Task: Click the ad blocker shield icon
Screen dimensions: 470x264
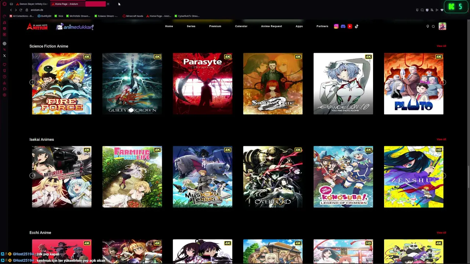Action: coord(427,10)
